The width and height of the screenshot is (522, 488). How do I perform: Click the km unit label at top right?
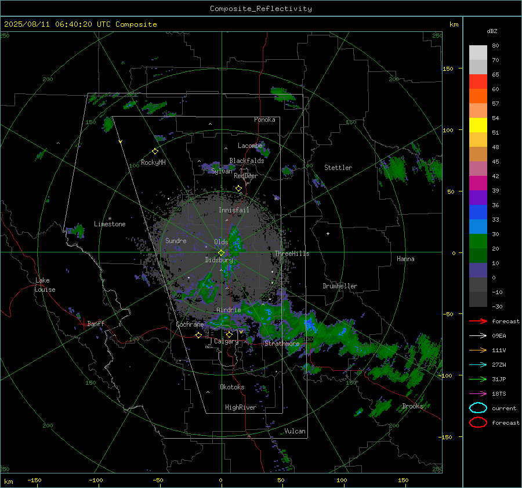pyautogui.click(x=454, y=24)
